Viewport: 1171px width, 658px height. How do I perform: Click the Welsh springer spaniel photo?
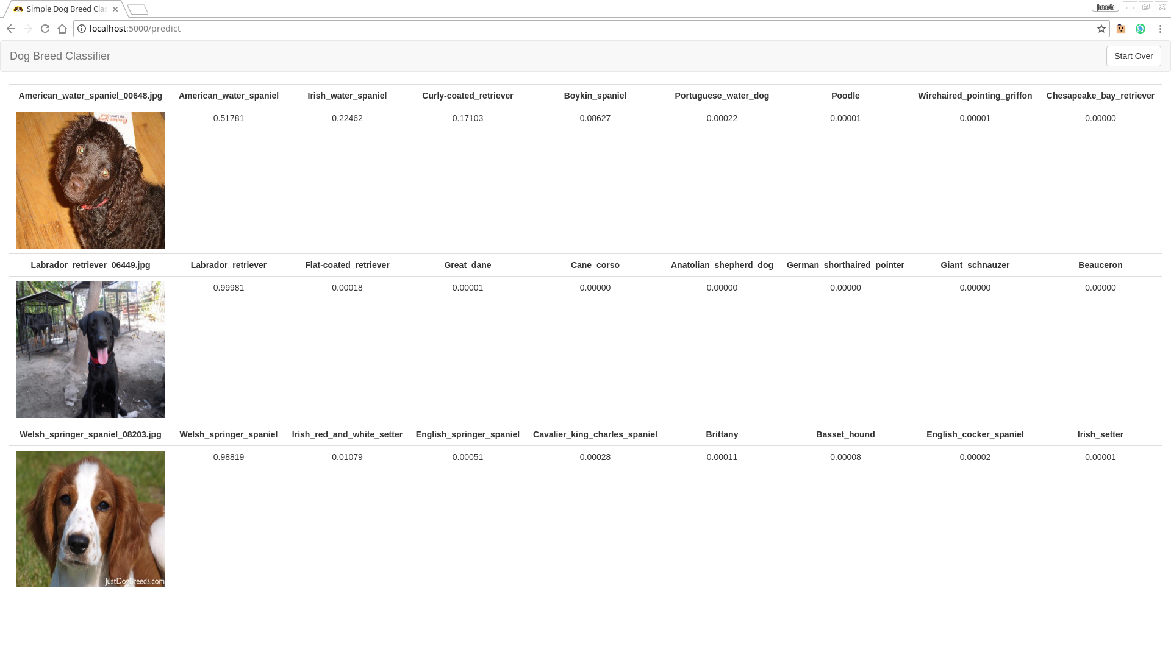[91, 519]
